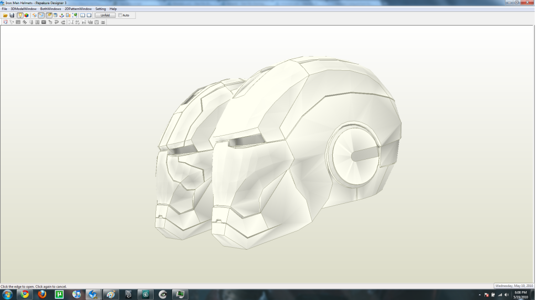The image size is (537, 300).
Task: Open the Setting menu
Action: click(x=100, y=9)
